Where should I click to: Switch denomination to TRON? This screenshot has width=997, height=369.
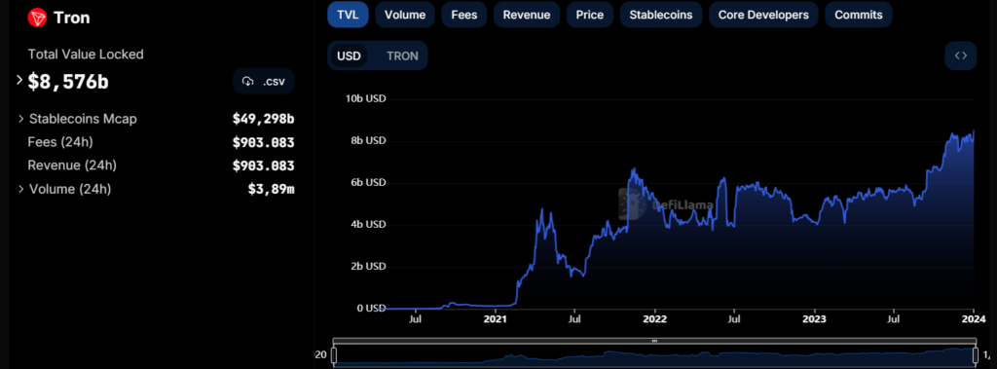[x=402, y=55]
